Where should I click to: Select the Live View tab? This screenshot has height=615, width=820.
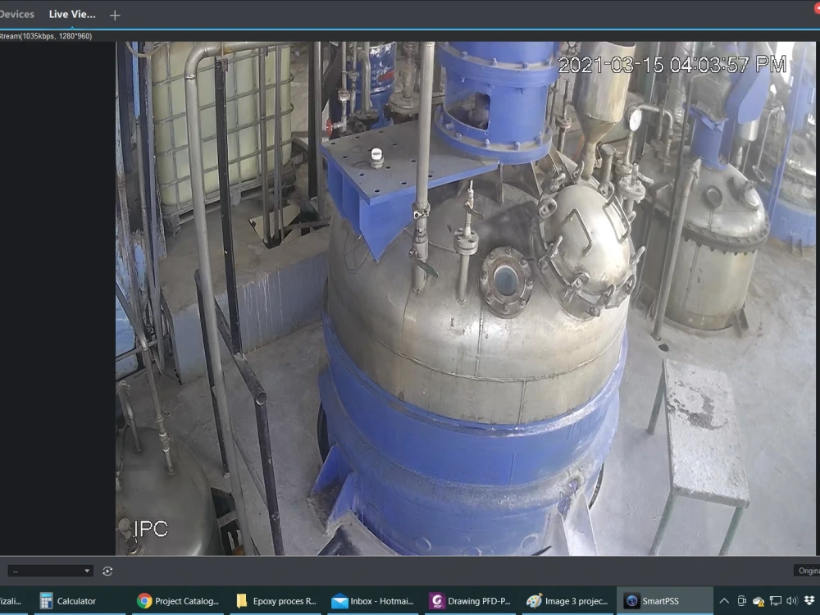point(72,14)
